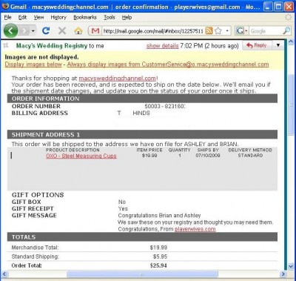
Task: Open the History menu
Action: click(58, 17)
